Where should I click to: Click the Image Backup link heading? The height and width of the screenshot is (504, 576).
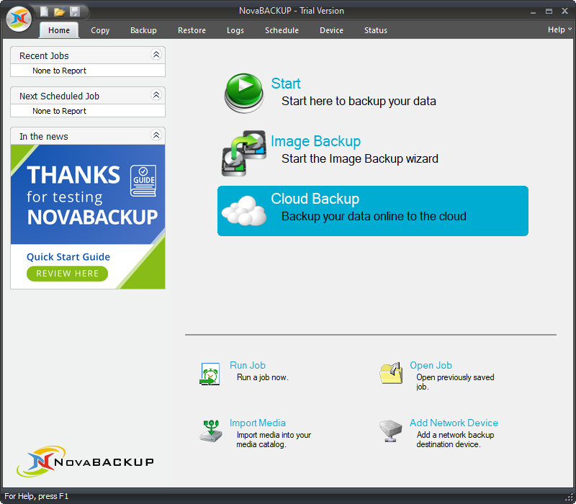pyautogui.click(x=315, y=141)
